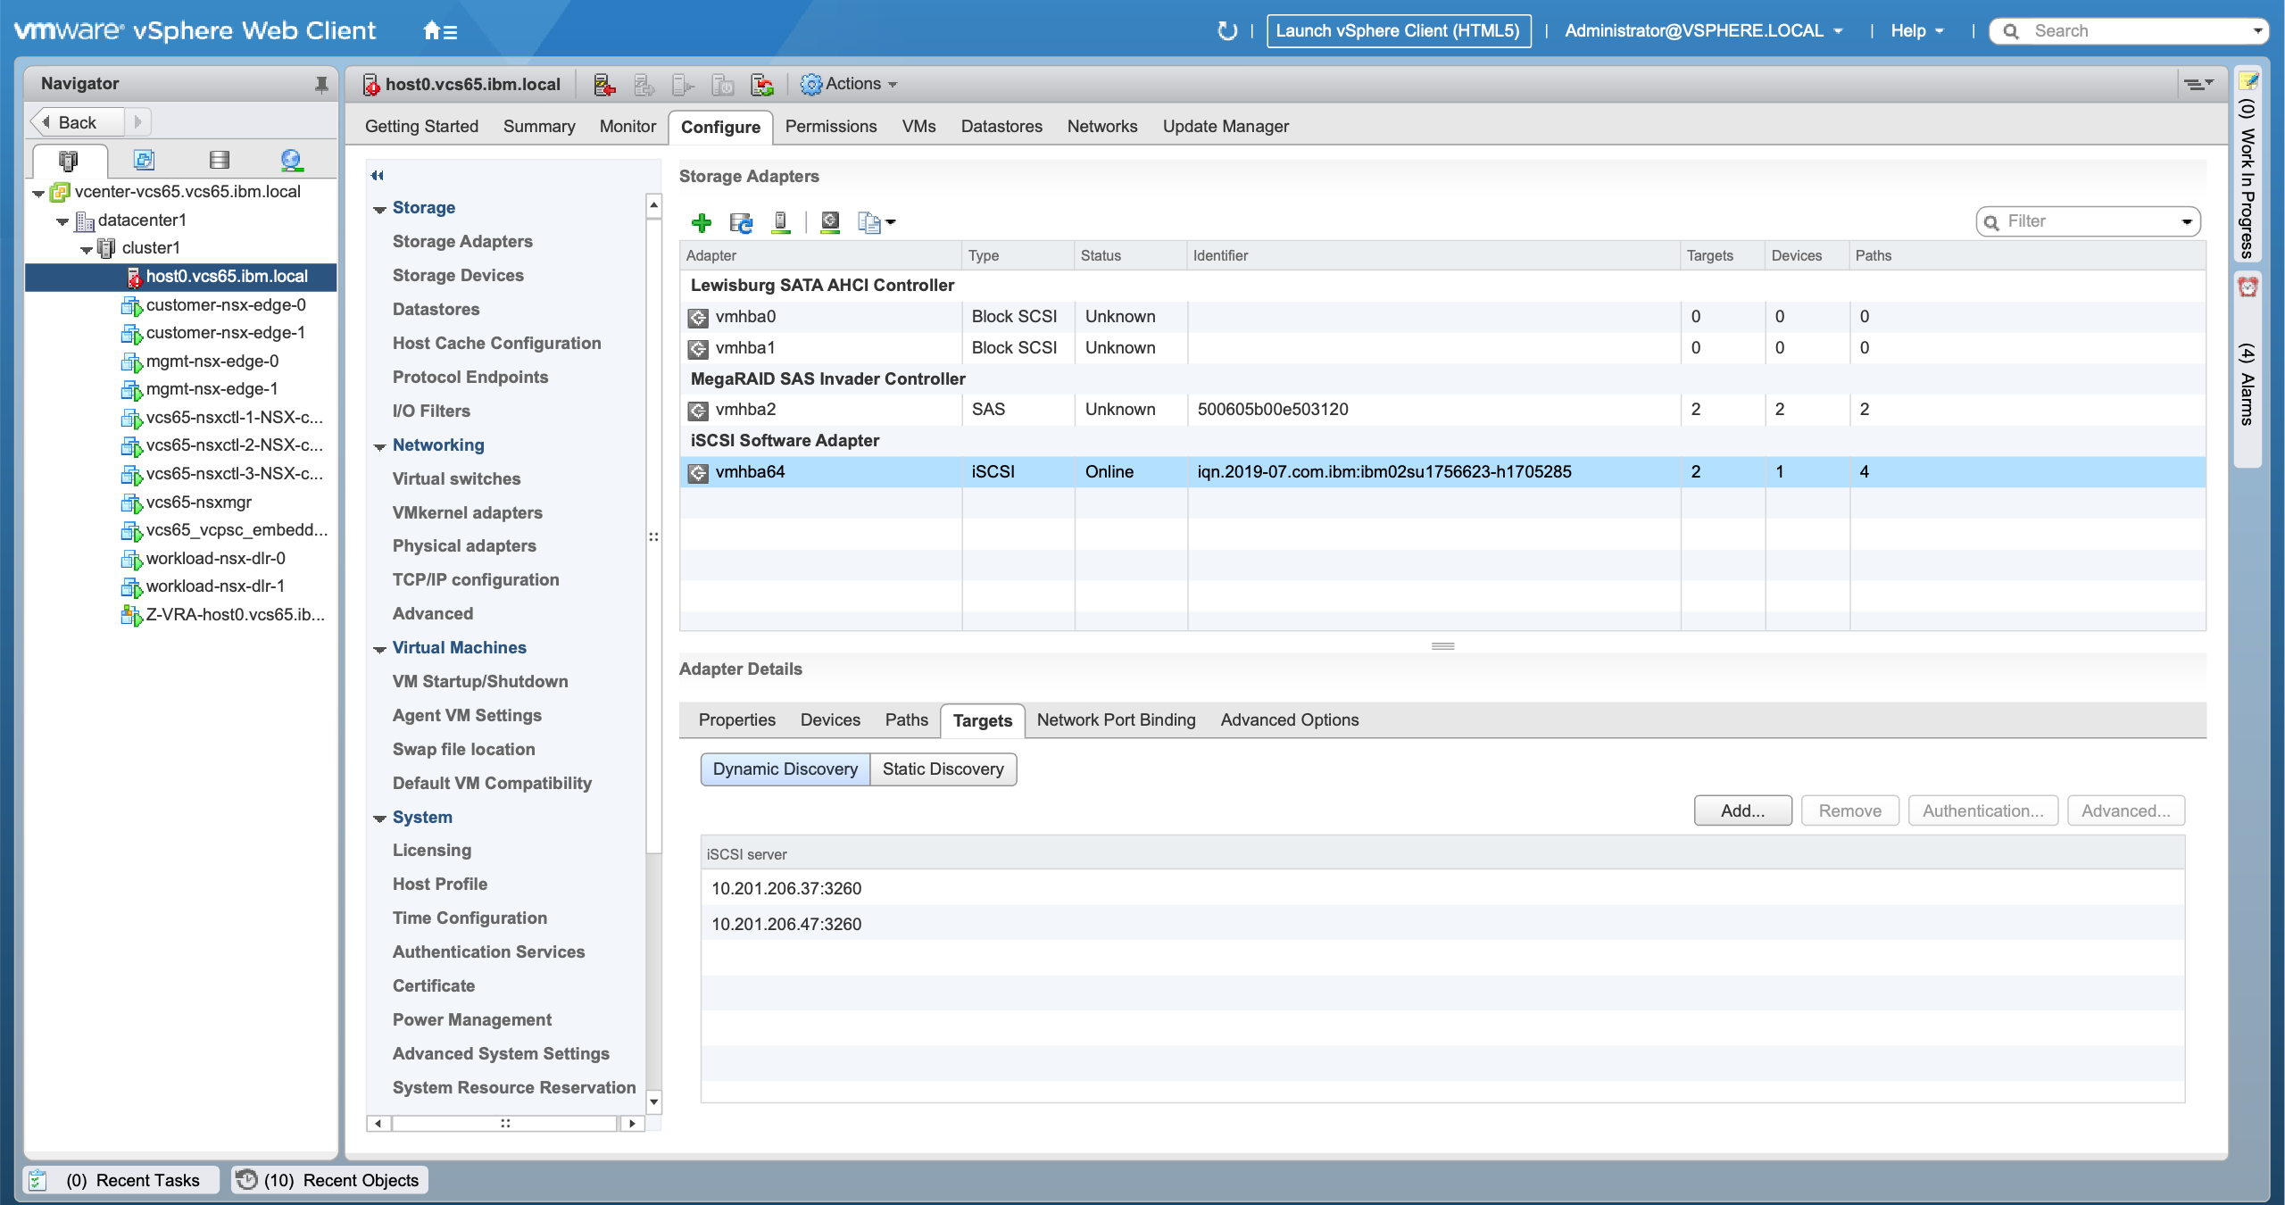This screenshot has height=1205, width=2285.
Task: Click the Recent Objects clock icon
Action: [x=246, y=1180]
